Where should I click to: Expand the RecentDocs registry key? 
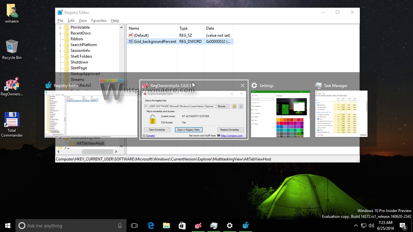60,33
